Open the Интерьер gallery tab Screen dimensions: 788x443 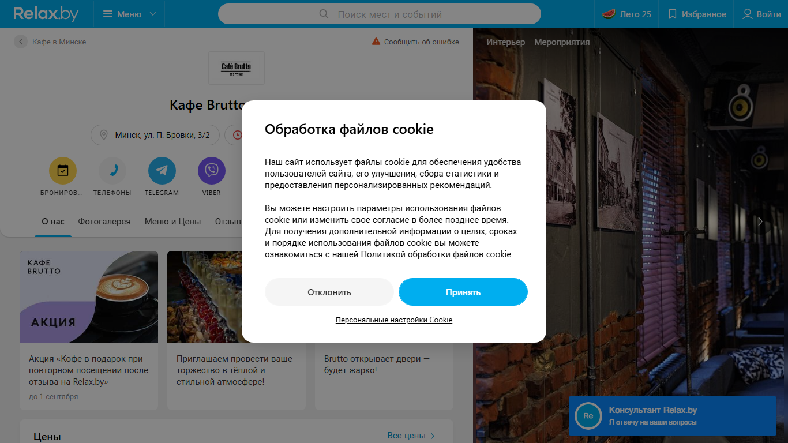click(x=506, y=42)
